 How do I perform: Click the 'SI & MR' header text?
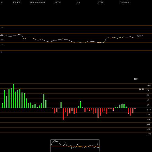16,2
